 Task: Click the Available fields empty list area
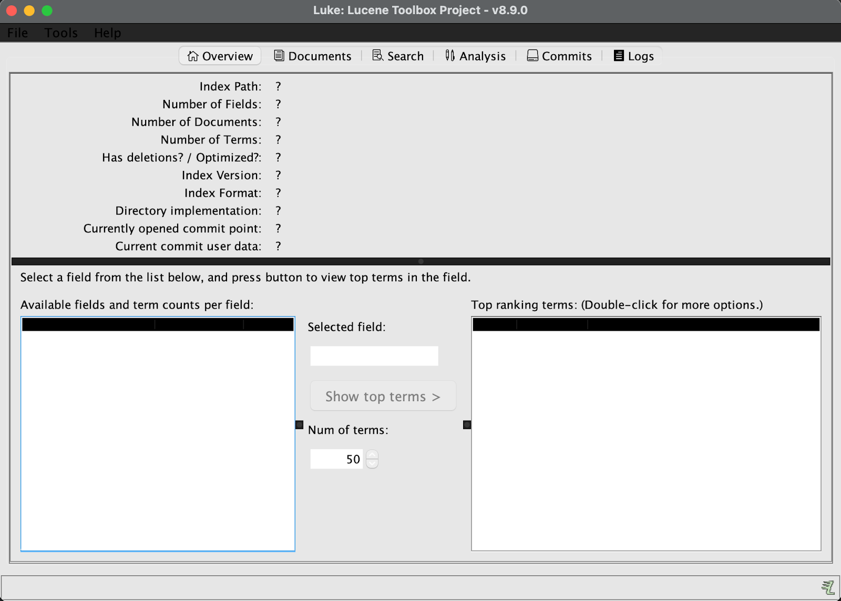(x=158, y=441)
